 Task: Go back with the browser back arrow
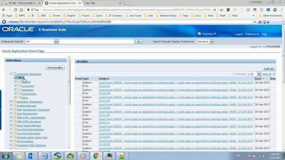coord(4,10)
